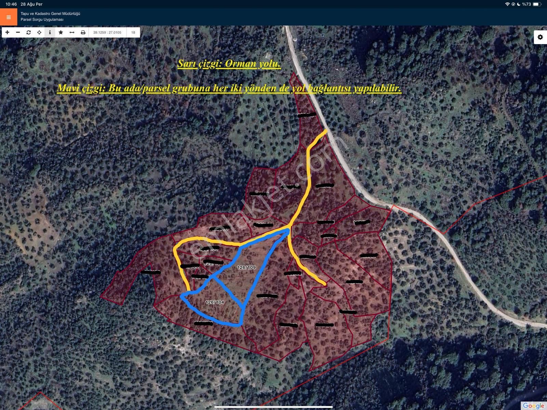
Task: Click the Tapu ve Kadastro Genel Müdürlüğü heading
Action: point(50,14)
